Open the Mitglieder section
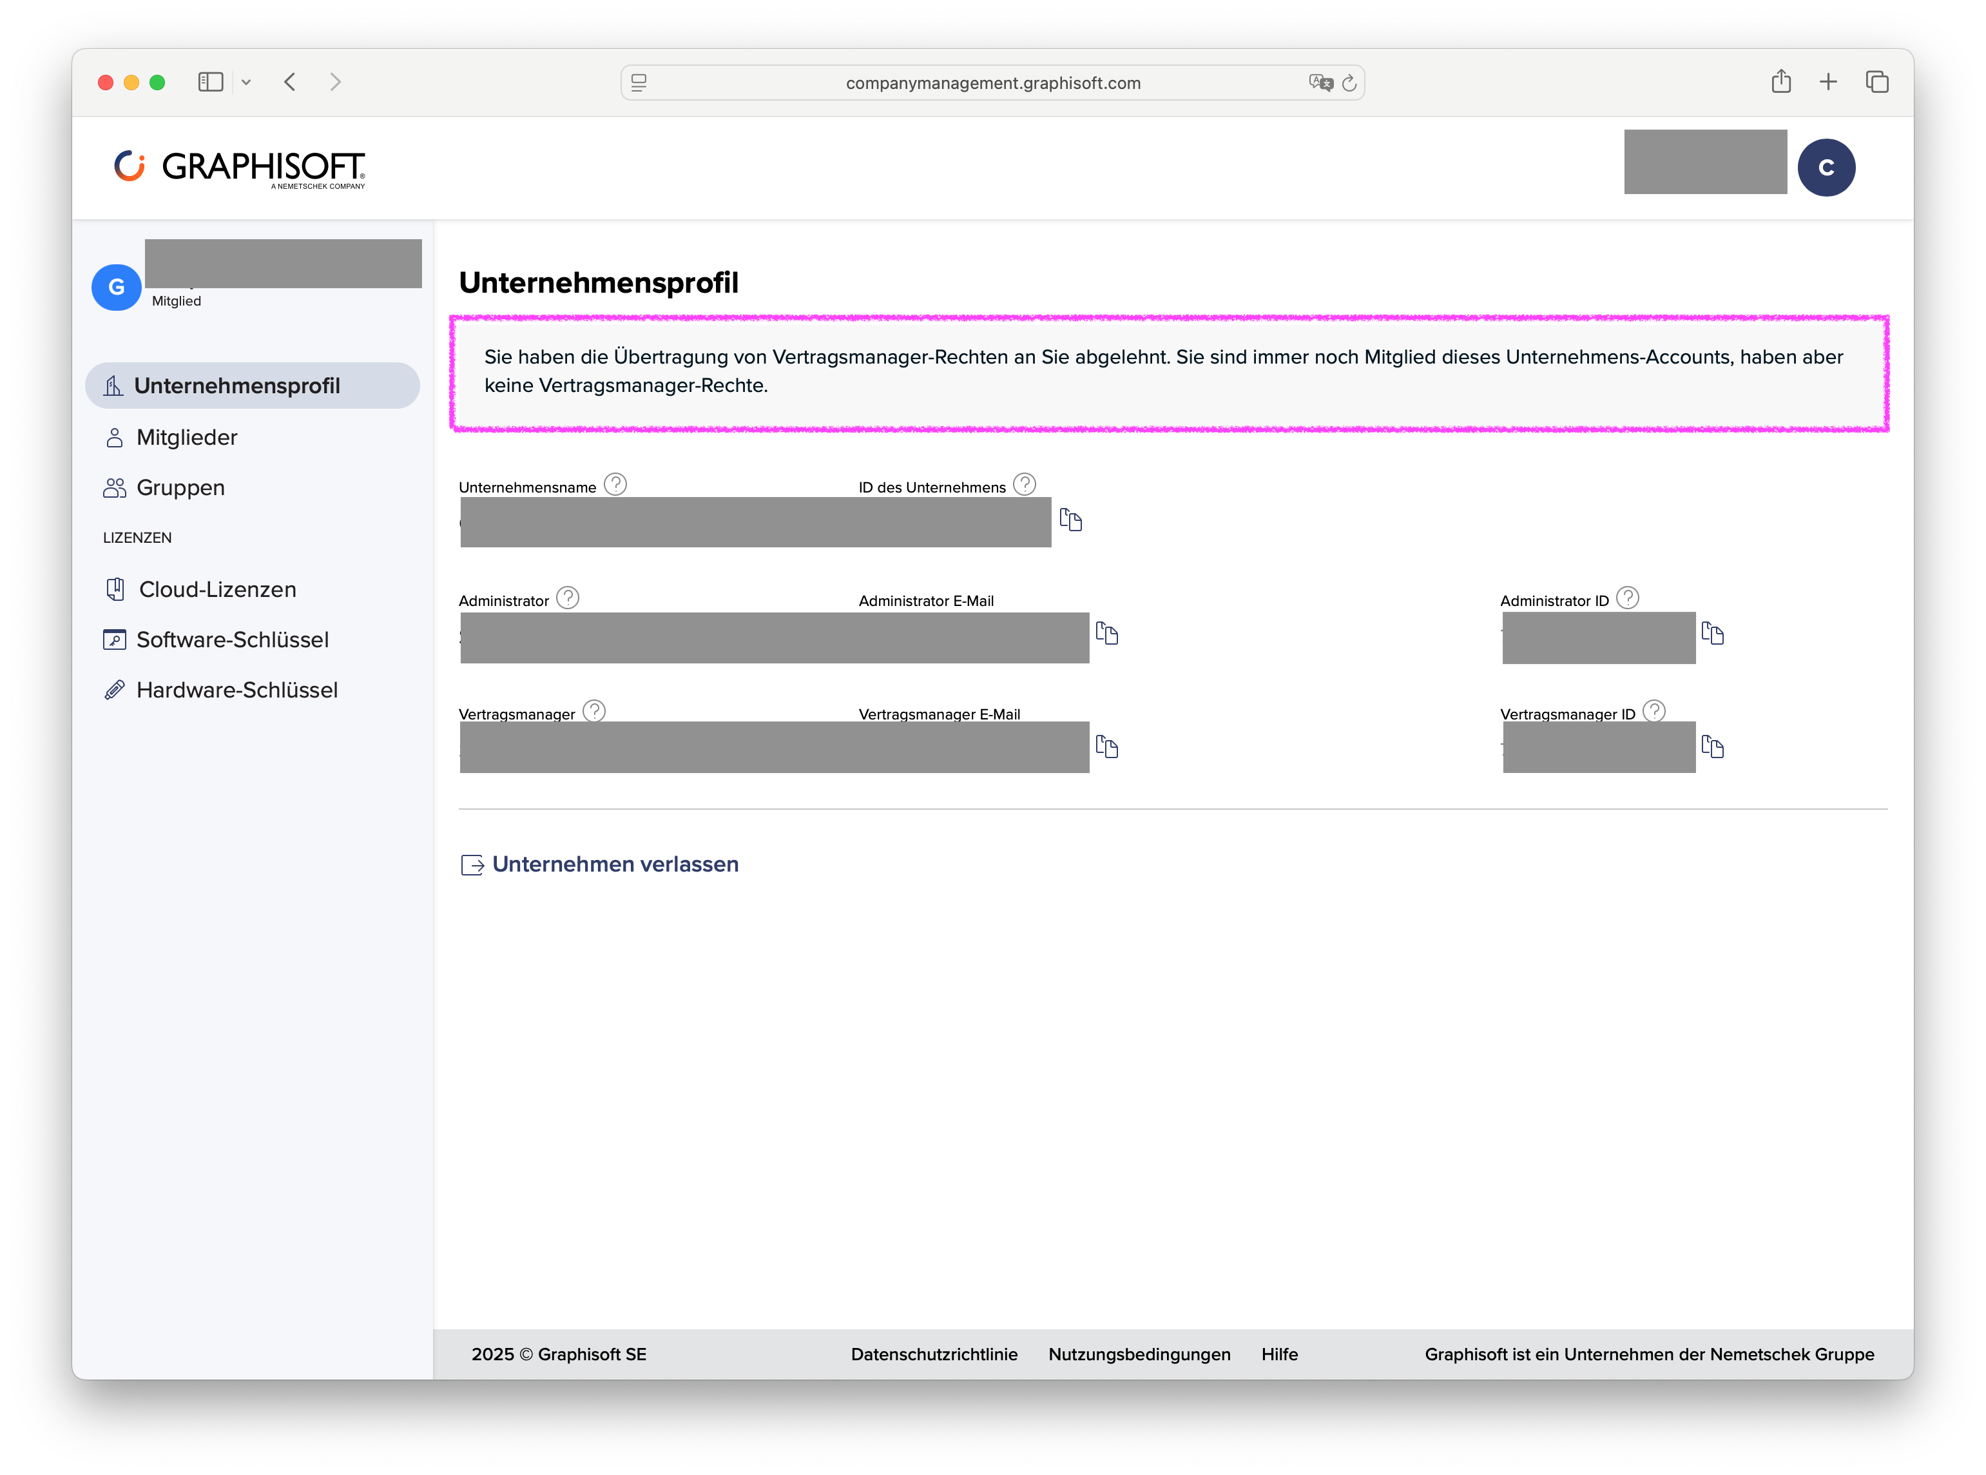1986x1475 pixels. click(x=171, y=438)
